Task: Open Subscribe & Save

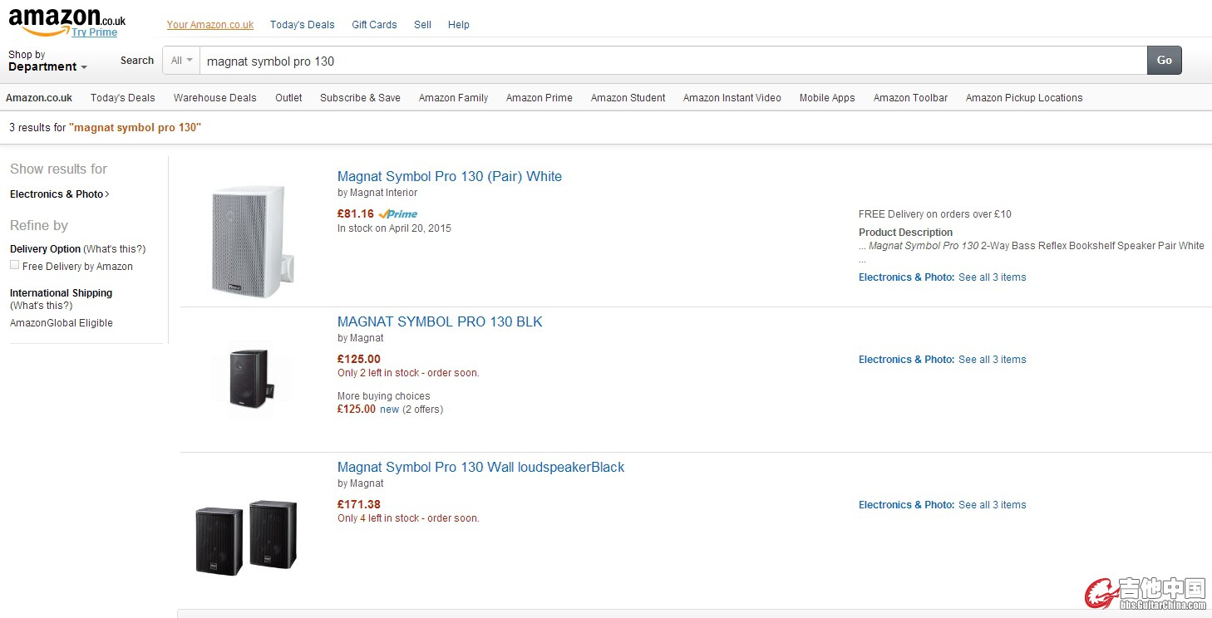Action: [360, 97]
